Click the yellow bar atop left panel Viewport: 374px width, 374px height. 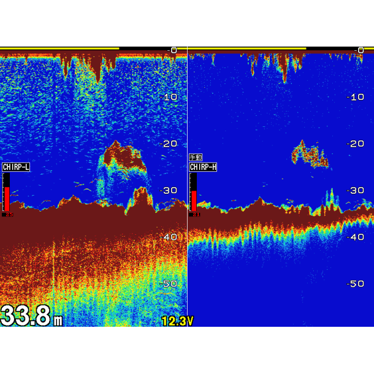click(59, 48)
